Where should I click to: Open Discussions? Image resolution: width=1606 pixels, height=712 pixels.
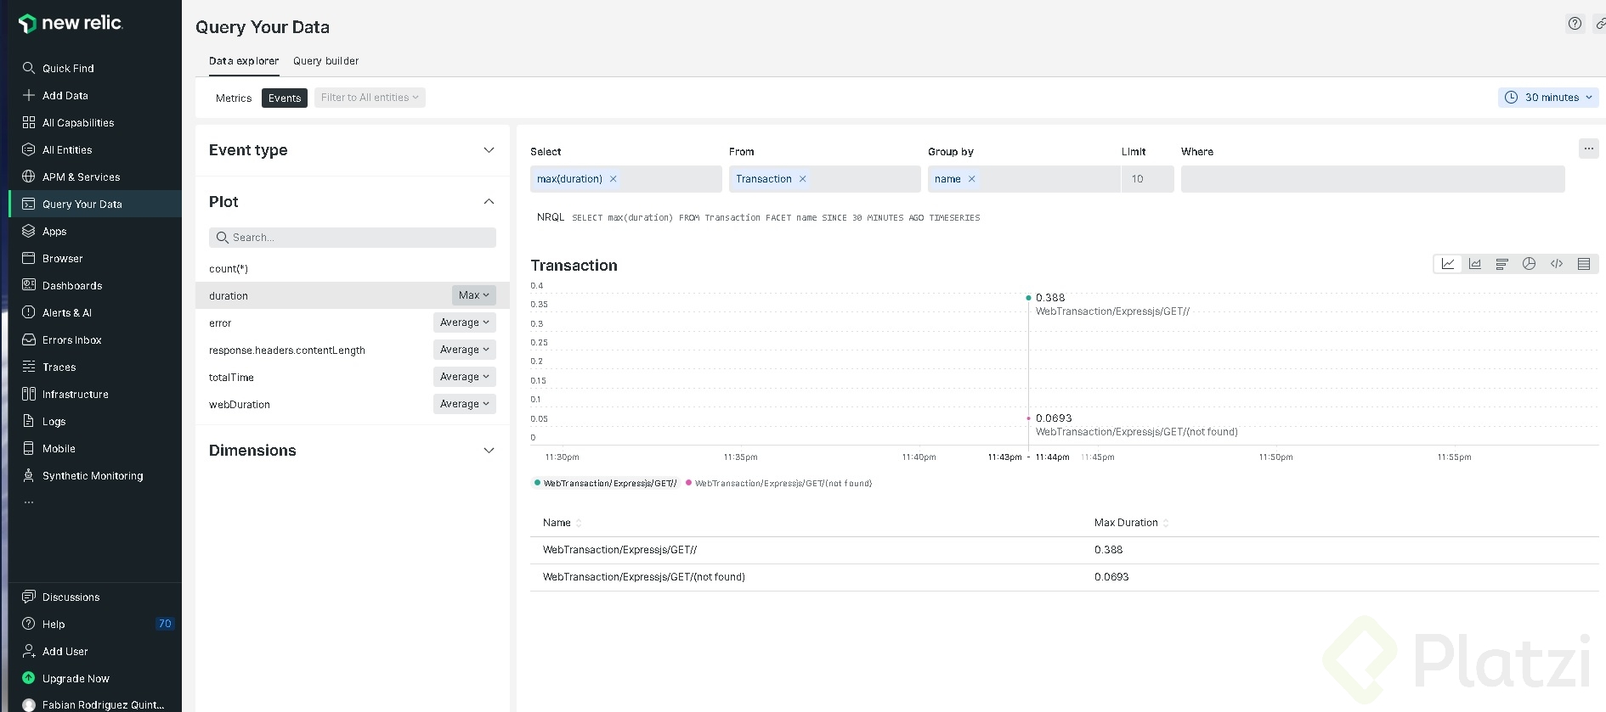(x=94, y=597)
